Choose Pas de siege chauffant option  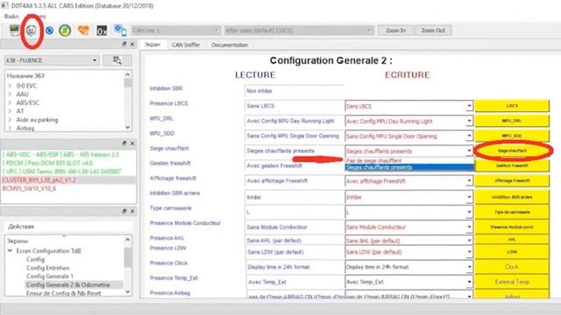tap(409, 161)
